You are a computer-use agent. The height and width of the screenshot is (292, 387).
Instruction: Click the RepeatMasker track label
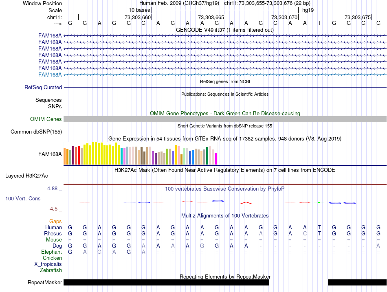coord(45,282)
